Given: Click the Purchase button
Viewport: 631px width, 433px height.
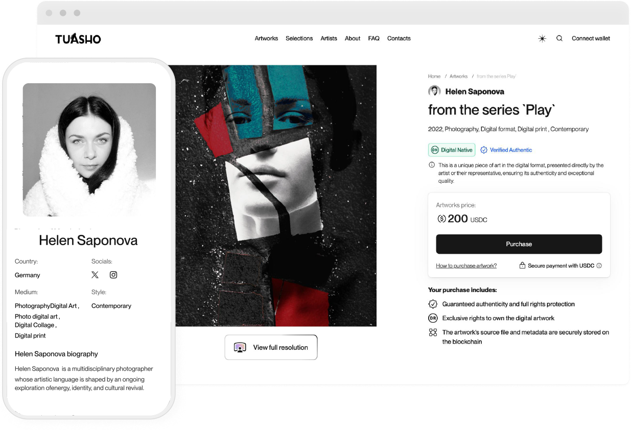Looking at the screenshot, I should point(519,244).
